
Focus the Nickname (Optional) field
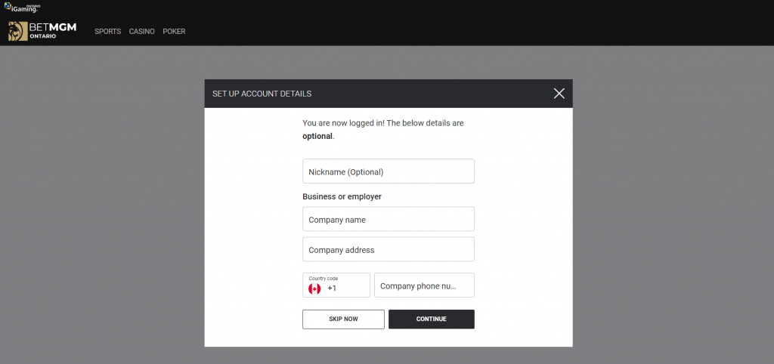pos(389,171)
